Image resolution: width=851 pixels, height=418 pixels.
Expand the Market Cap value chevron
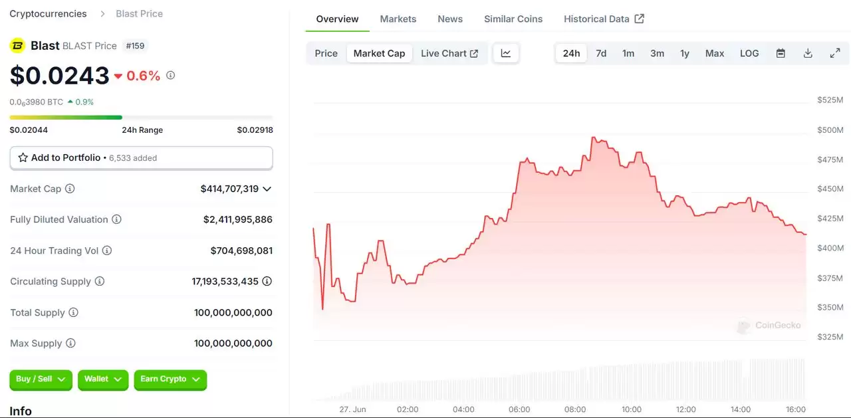coord(267,189)
